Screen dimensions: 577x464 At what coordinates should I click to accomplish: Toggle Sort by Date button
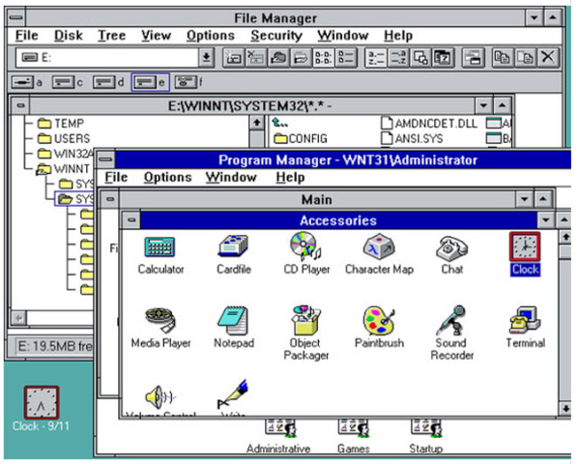click(443, 58)
